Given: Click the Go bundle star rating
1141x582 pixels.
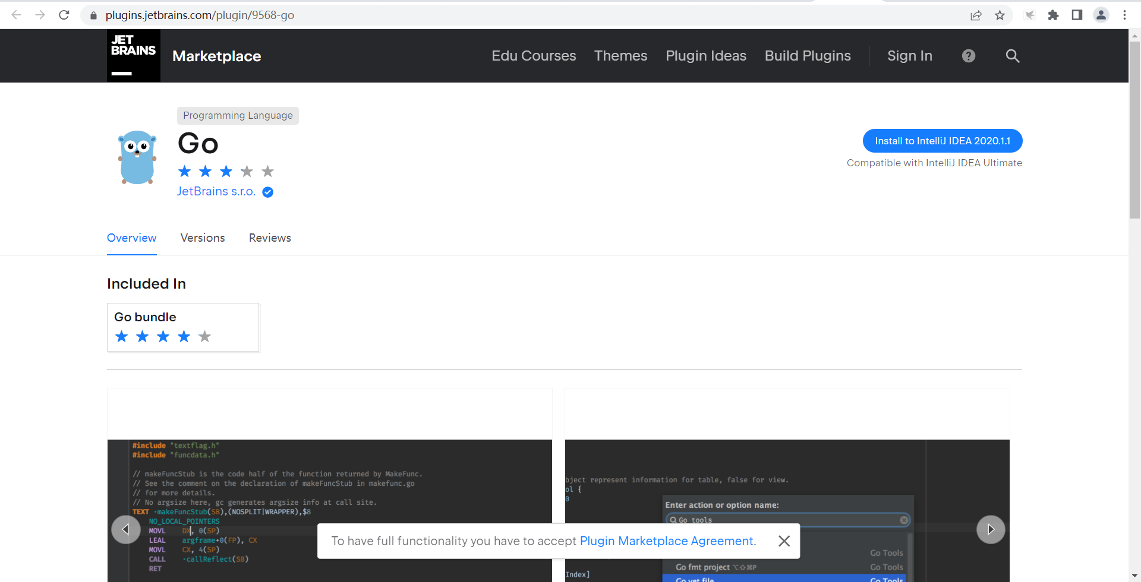Looking at the screenshot, I should tap(163, 337).
